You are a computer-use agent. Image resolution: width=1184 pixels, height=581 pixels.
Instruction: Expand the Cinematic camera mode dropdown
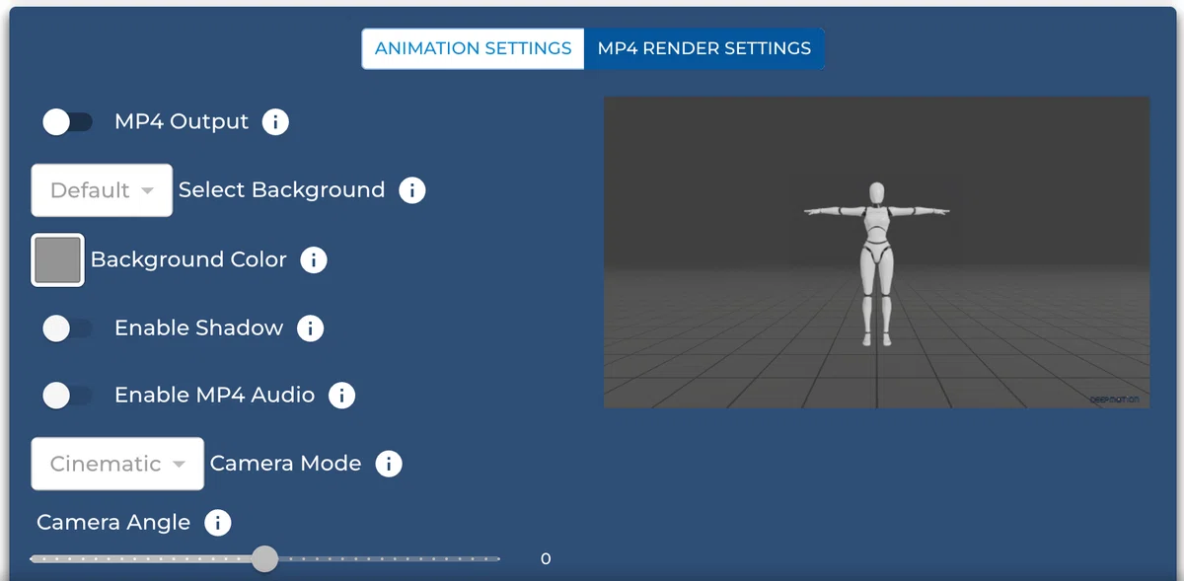tap(117, 464)
